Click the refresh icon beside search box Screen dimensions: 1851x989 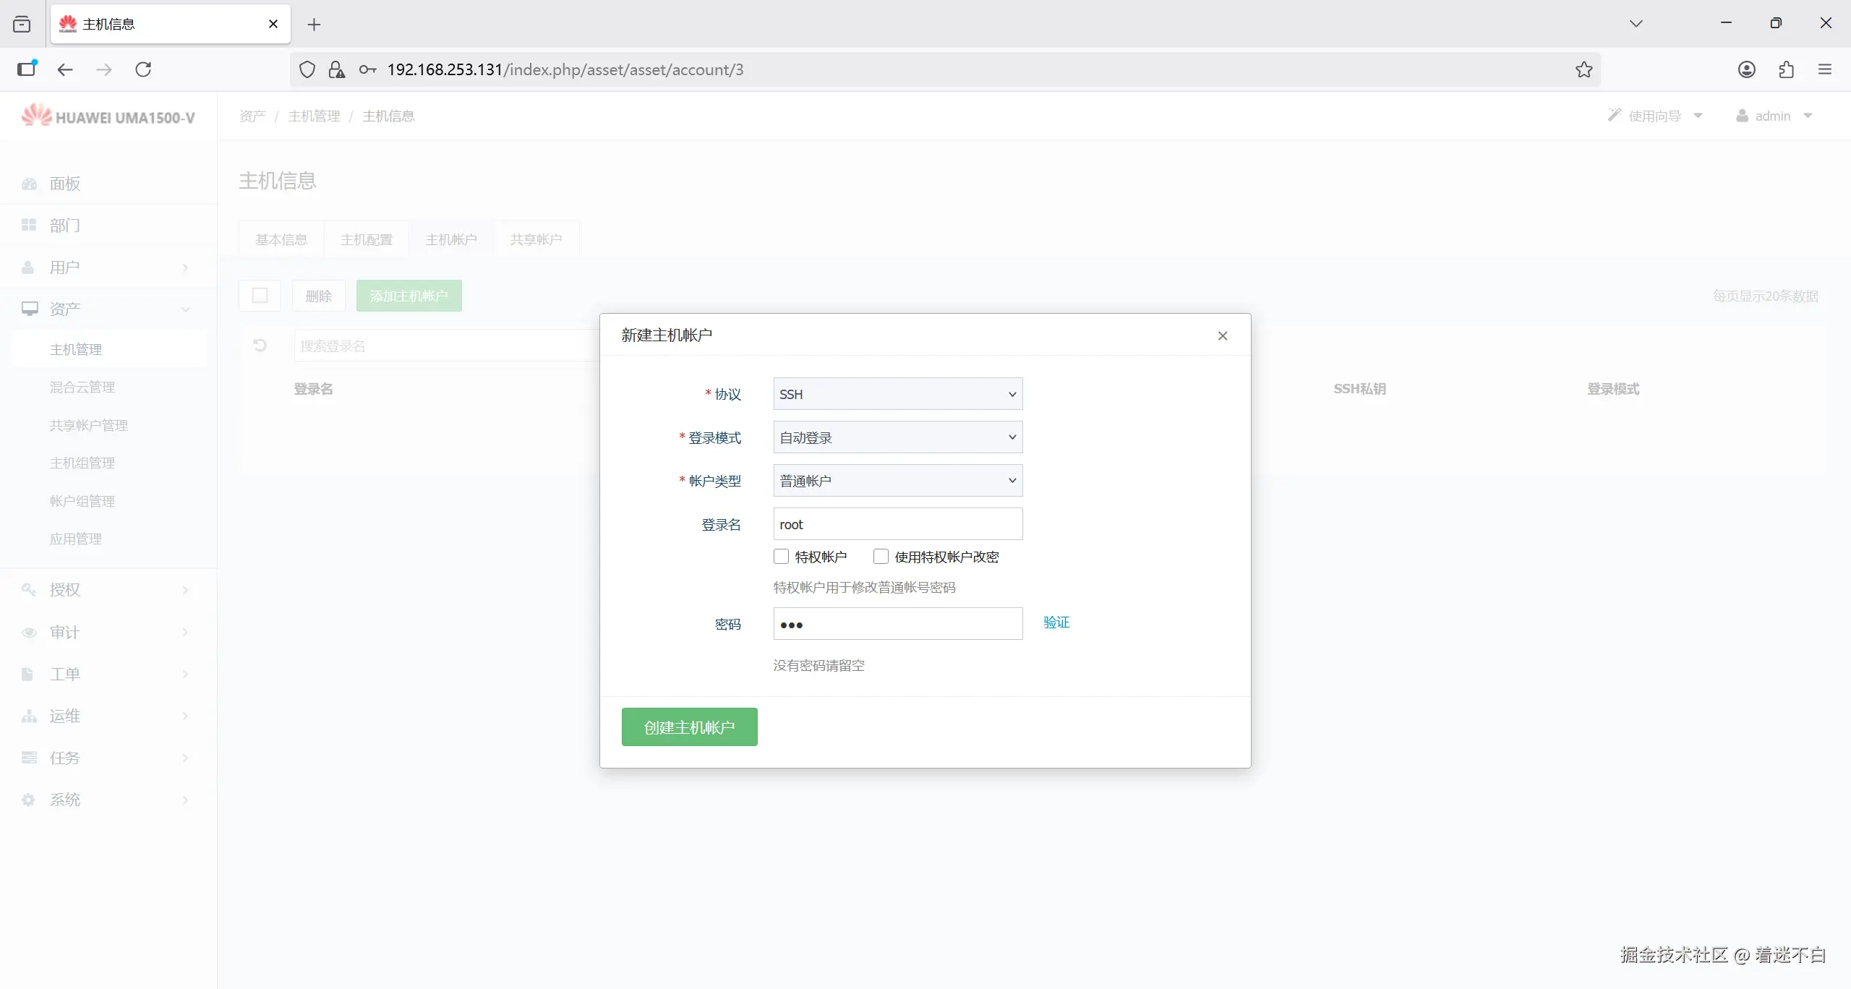tap(260, 346)
